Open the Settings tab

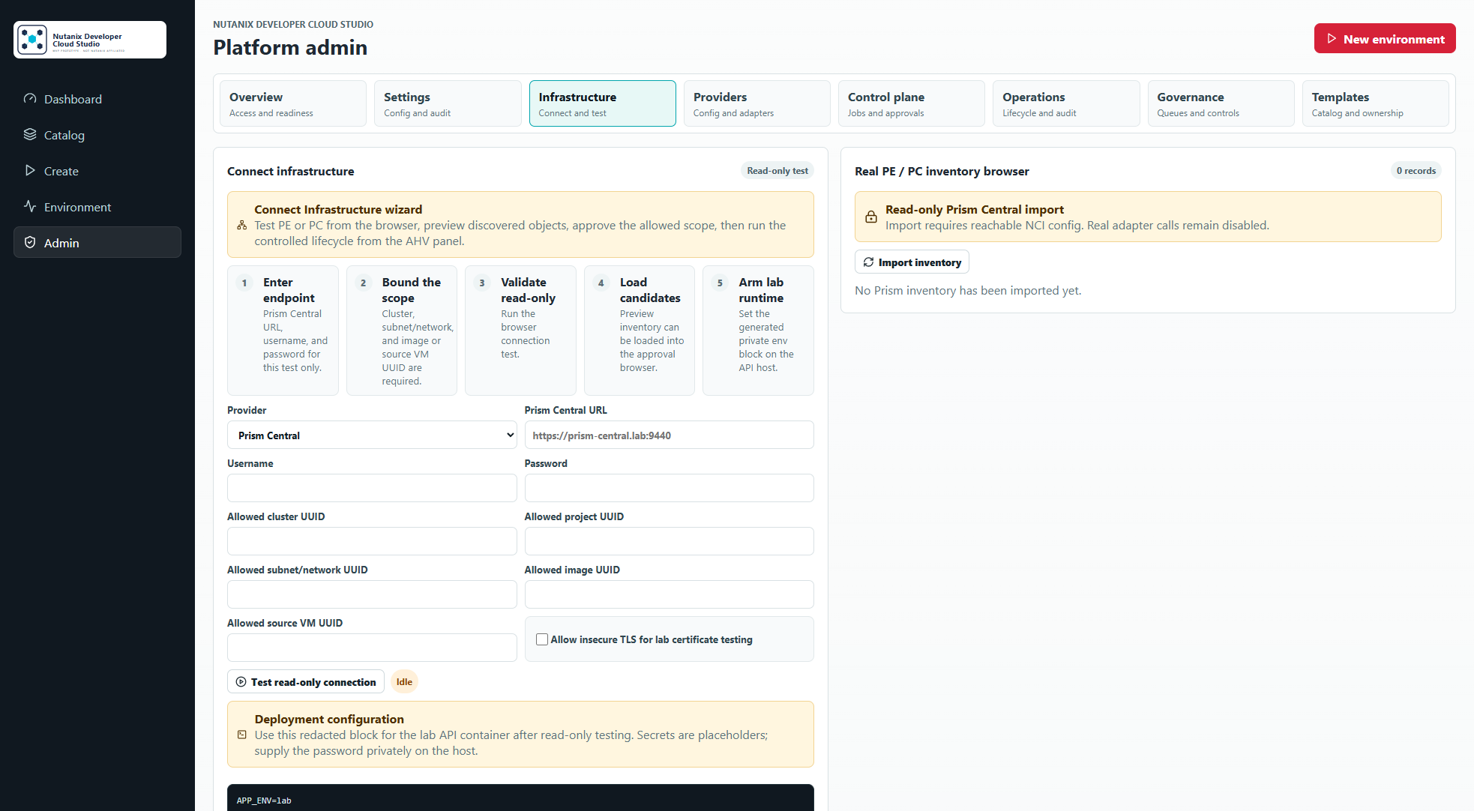pos(448,103)
